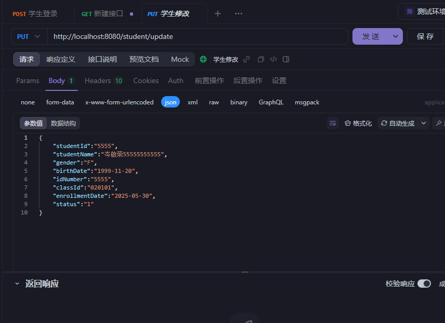Image resolution: width=445 pixels, height=323 pixels.
Task: Open the 设置 tab
Action: [x=279, y=81]
